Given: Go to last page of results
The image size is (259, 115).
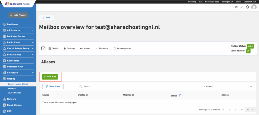Looking at the screenshot, I should click(x=242, y=110).
